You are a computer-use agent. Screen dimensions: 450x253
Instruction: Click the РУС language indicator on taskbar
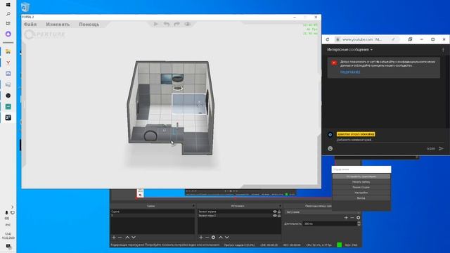(8, 225)
